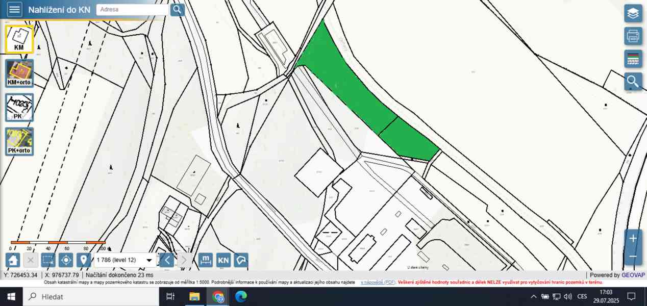The height and width of the screenshot is (306, 647).
Task: Open the magnifier search tool on right
Action: click(633, 81)
